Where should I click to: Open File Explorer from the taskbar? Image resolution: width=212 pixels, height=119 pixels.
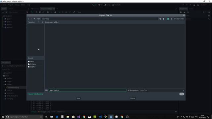pyautogui.click(x=68, y=117)
